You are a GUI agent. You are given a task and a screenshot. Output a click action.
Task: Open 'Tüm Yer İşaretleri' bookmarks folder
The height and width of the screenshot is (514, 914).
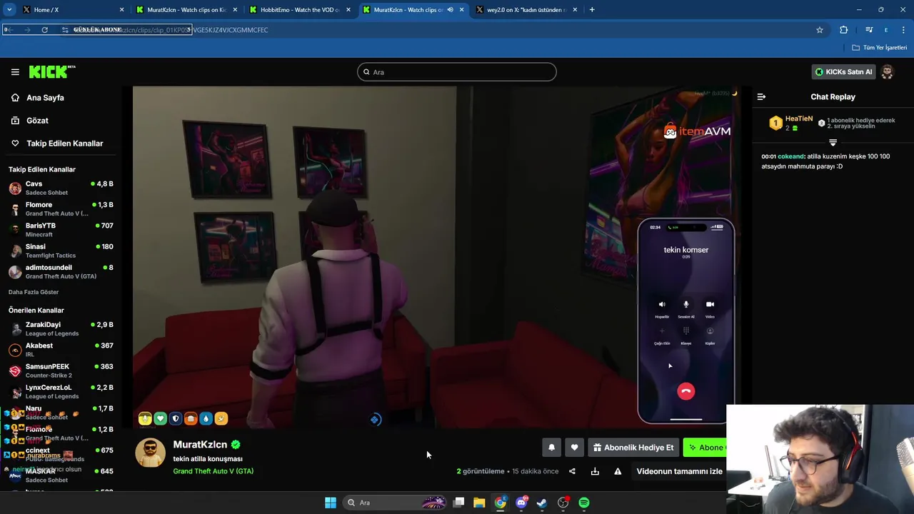(x=880, y=47)
